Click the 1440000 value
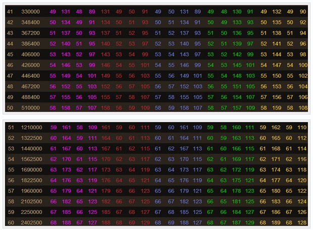The image size is (313, 230). pos(31,149)
